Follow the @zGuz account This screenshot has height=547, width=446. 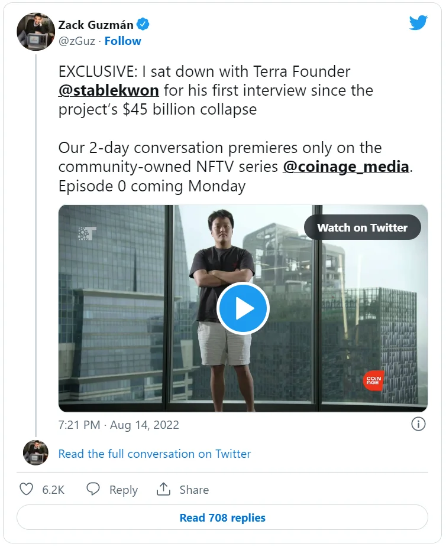coord(123,41)
